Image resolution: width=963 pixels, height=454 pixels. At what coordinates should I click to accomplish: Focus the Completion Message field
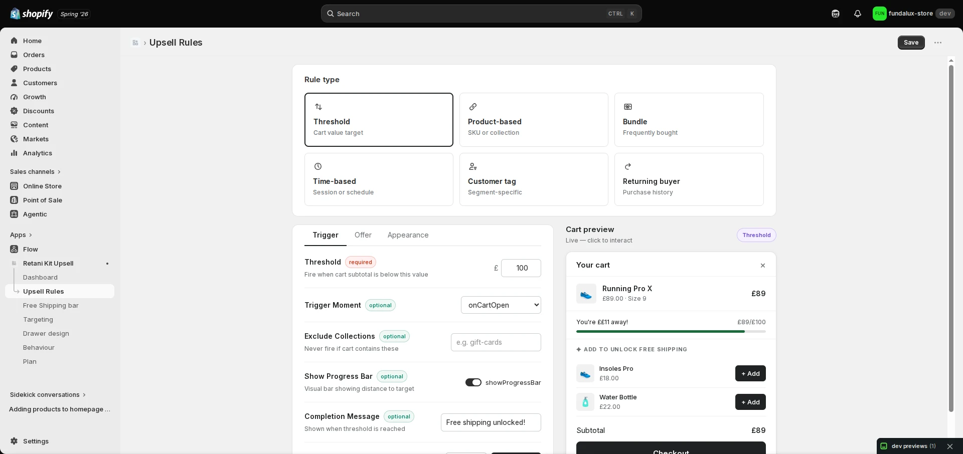tap(491, 422)
